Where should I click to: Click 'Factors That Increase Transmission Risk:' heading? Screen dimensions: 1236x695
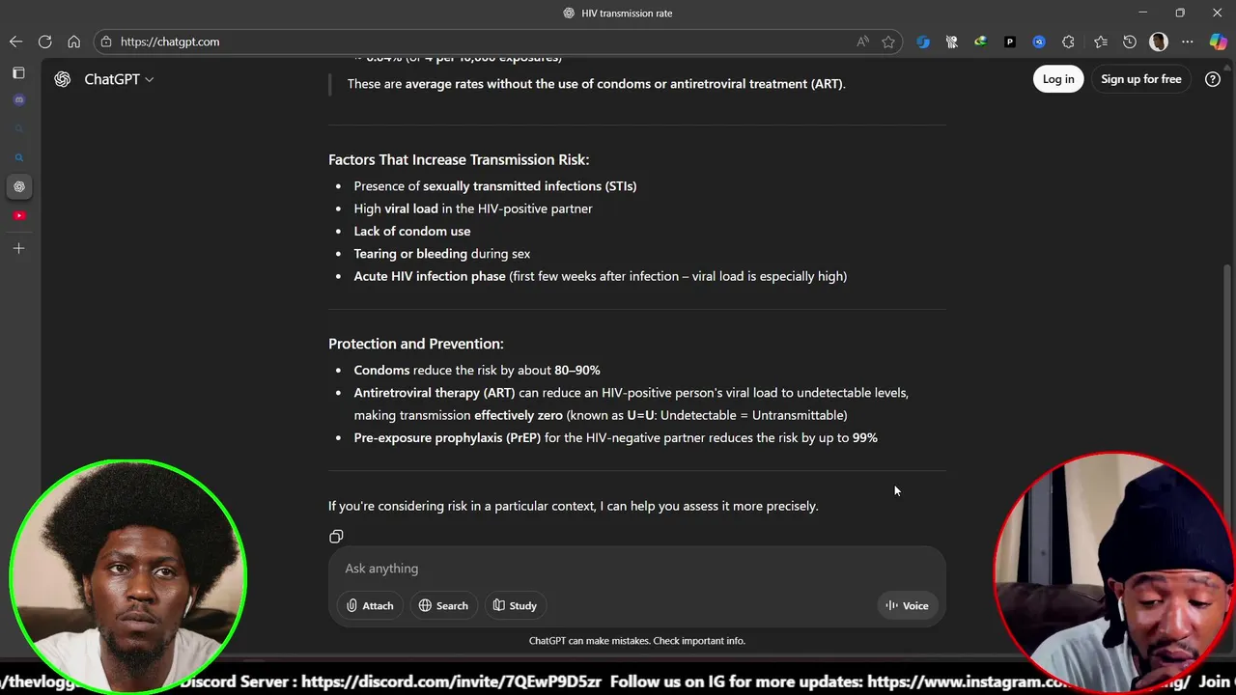tap(459, 159)
